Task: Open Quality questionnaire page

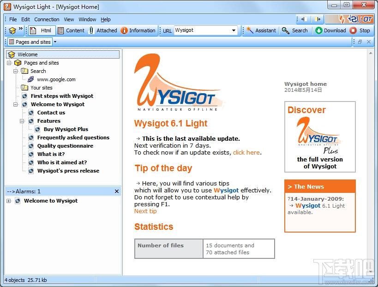Action: (65, 146)
